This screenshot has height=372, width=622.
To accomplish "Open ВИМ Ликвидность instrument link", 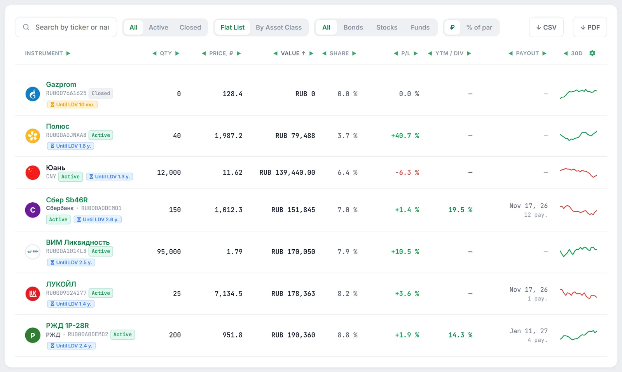I will click(x=78, y=242).
